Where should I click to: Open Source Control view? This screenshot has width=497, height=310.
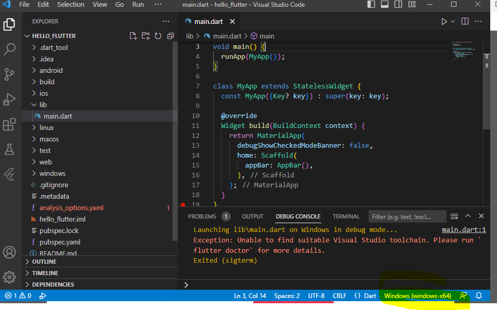pyautogui.click(x=9, y=74)
